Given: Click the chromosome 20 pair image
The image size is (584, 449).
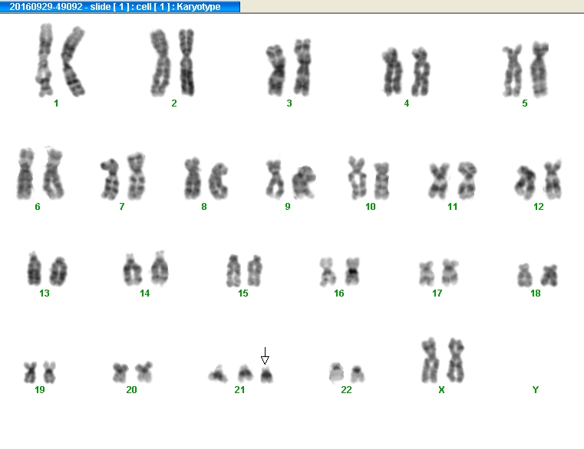Looking at the screenshot, I should 133,372.
